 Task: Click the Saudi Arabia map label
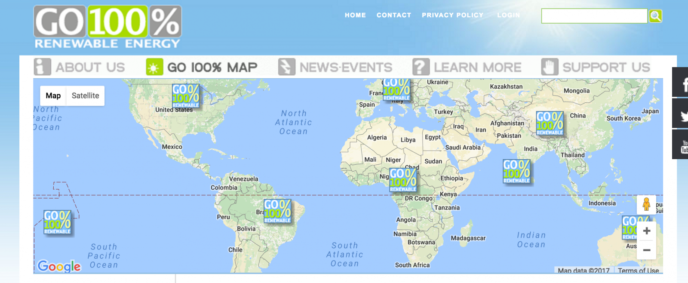463,148
